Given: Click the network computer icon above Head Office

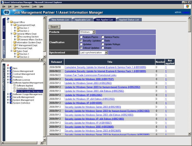Looking at the screenshot, I should tap(8, 19).
